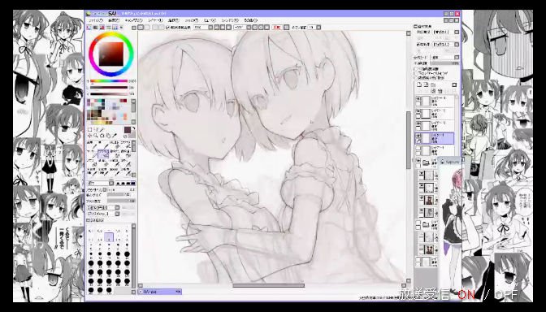Adjust the layer opacity slider
Image resolution: width=546 pixels, height=312 pixels.
click(x=444, y=63)
